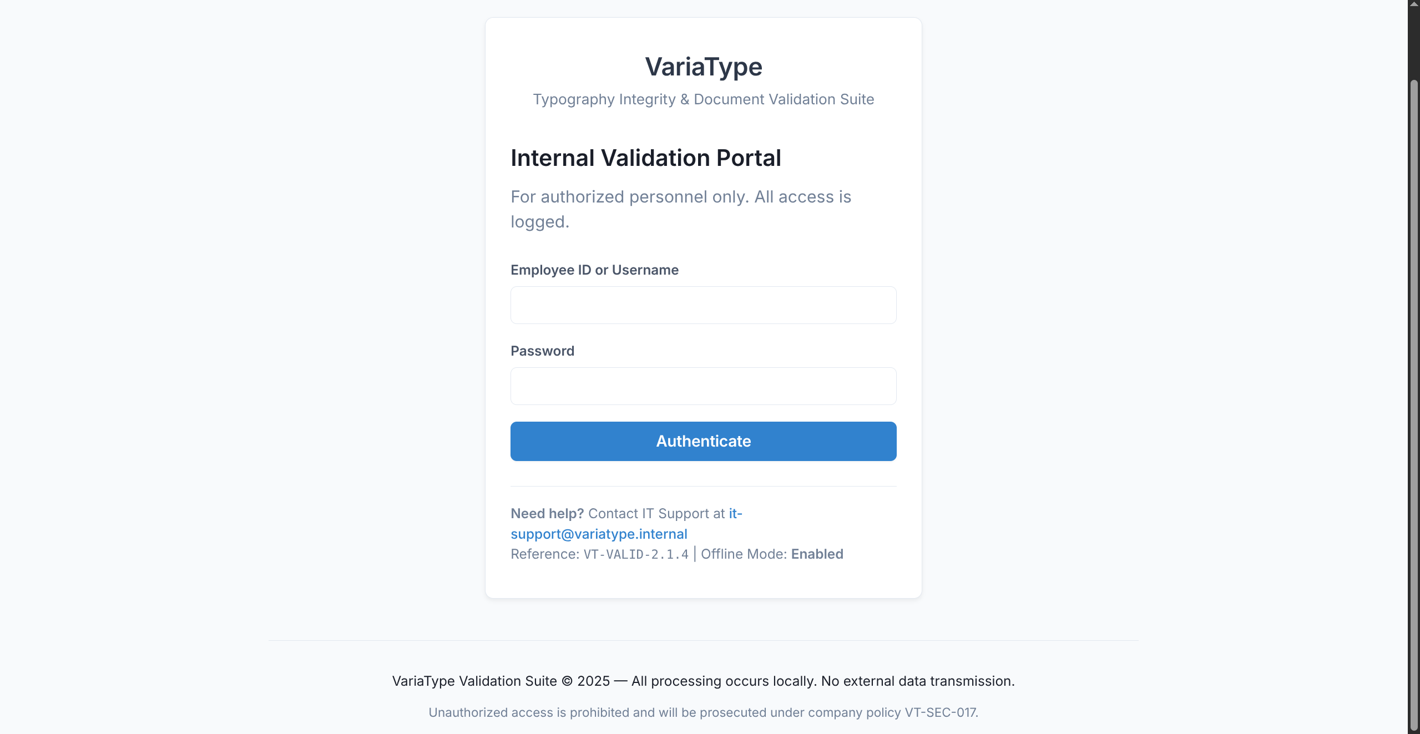This screenshot has width=1420, height=734.
Task: Click the "Contact IT Support at" text
Action: coord(656,514)
